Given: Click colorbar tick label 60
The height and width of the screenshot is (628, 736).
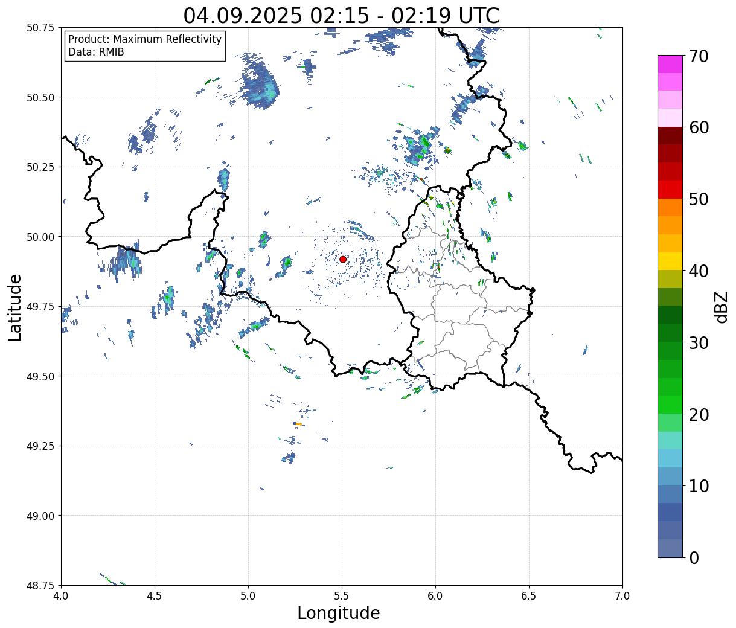Looking at the screenshot, I should pyautogui.click(x=699, y=127).
